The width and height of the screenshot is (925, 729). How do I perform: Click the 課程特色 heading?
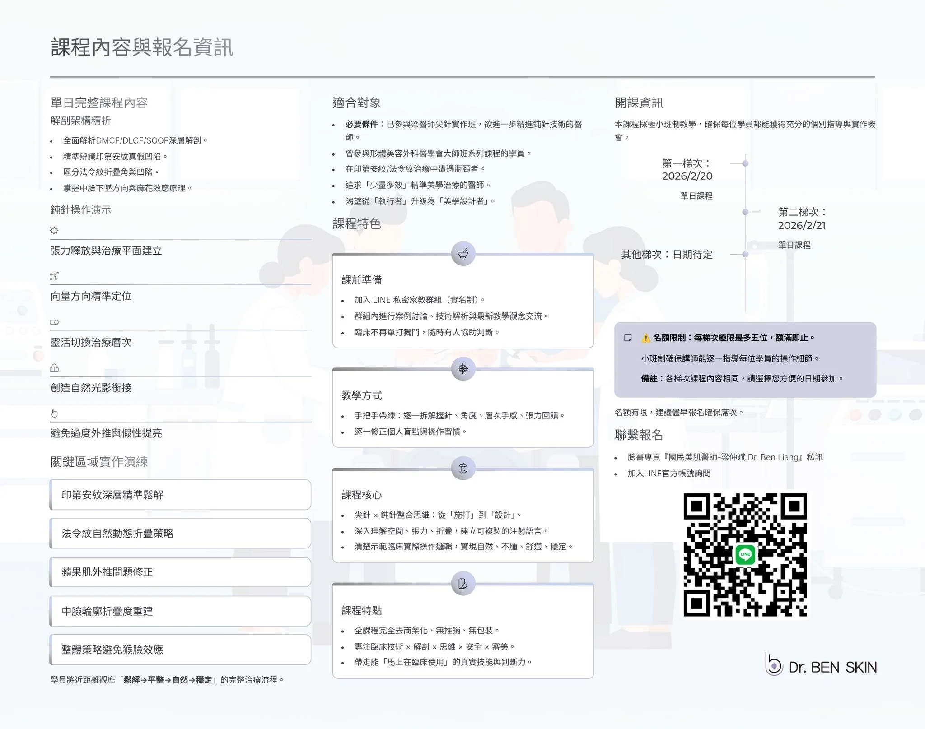(x=357, y=223)
